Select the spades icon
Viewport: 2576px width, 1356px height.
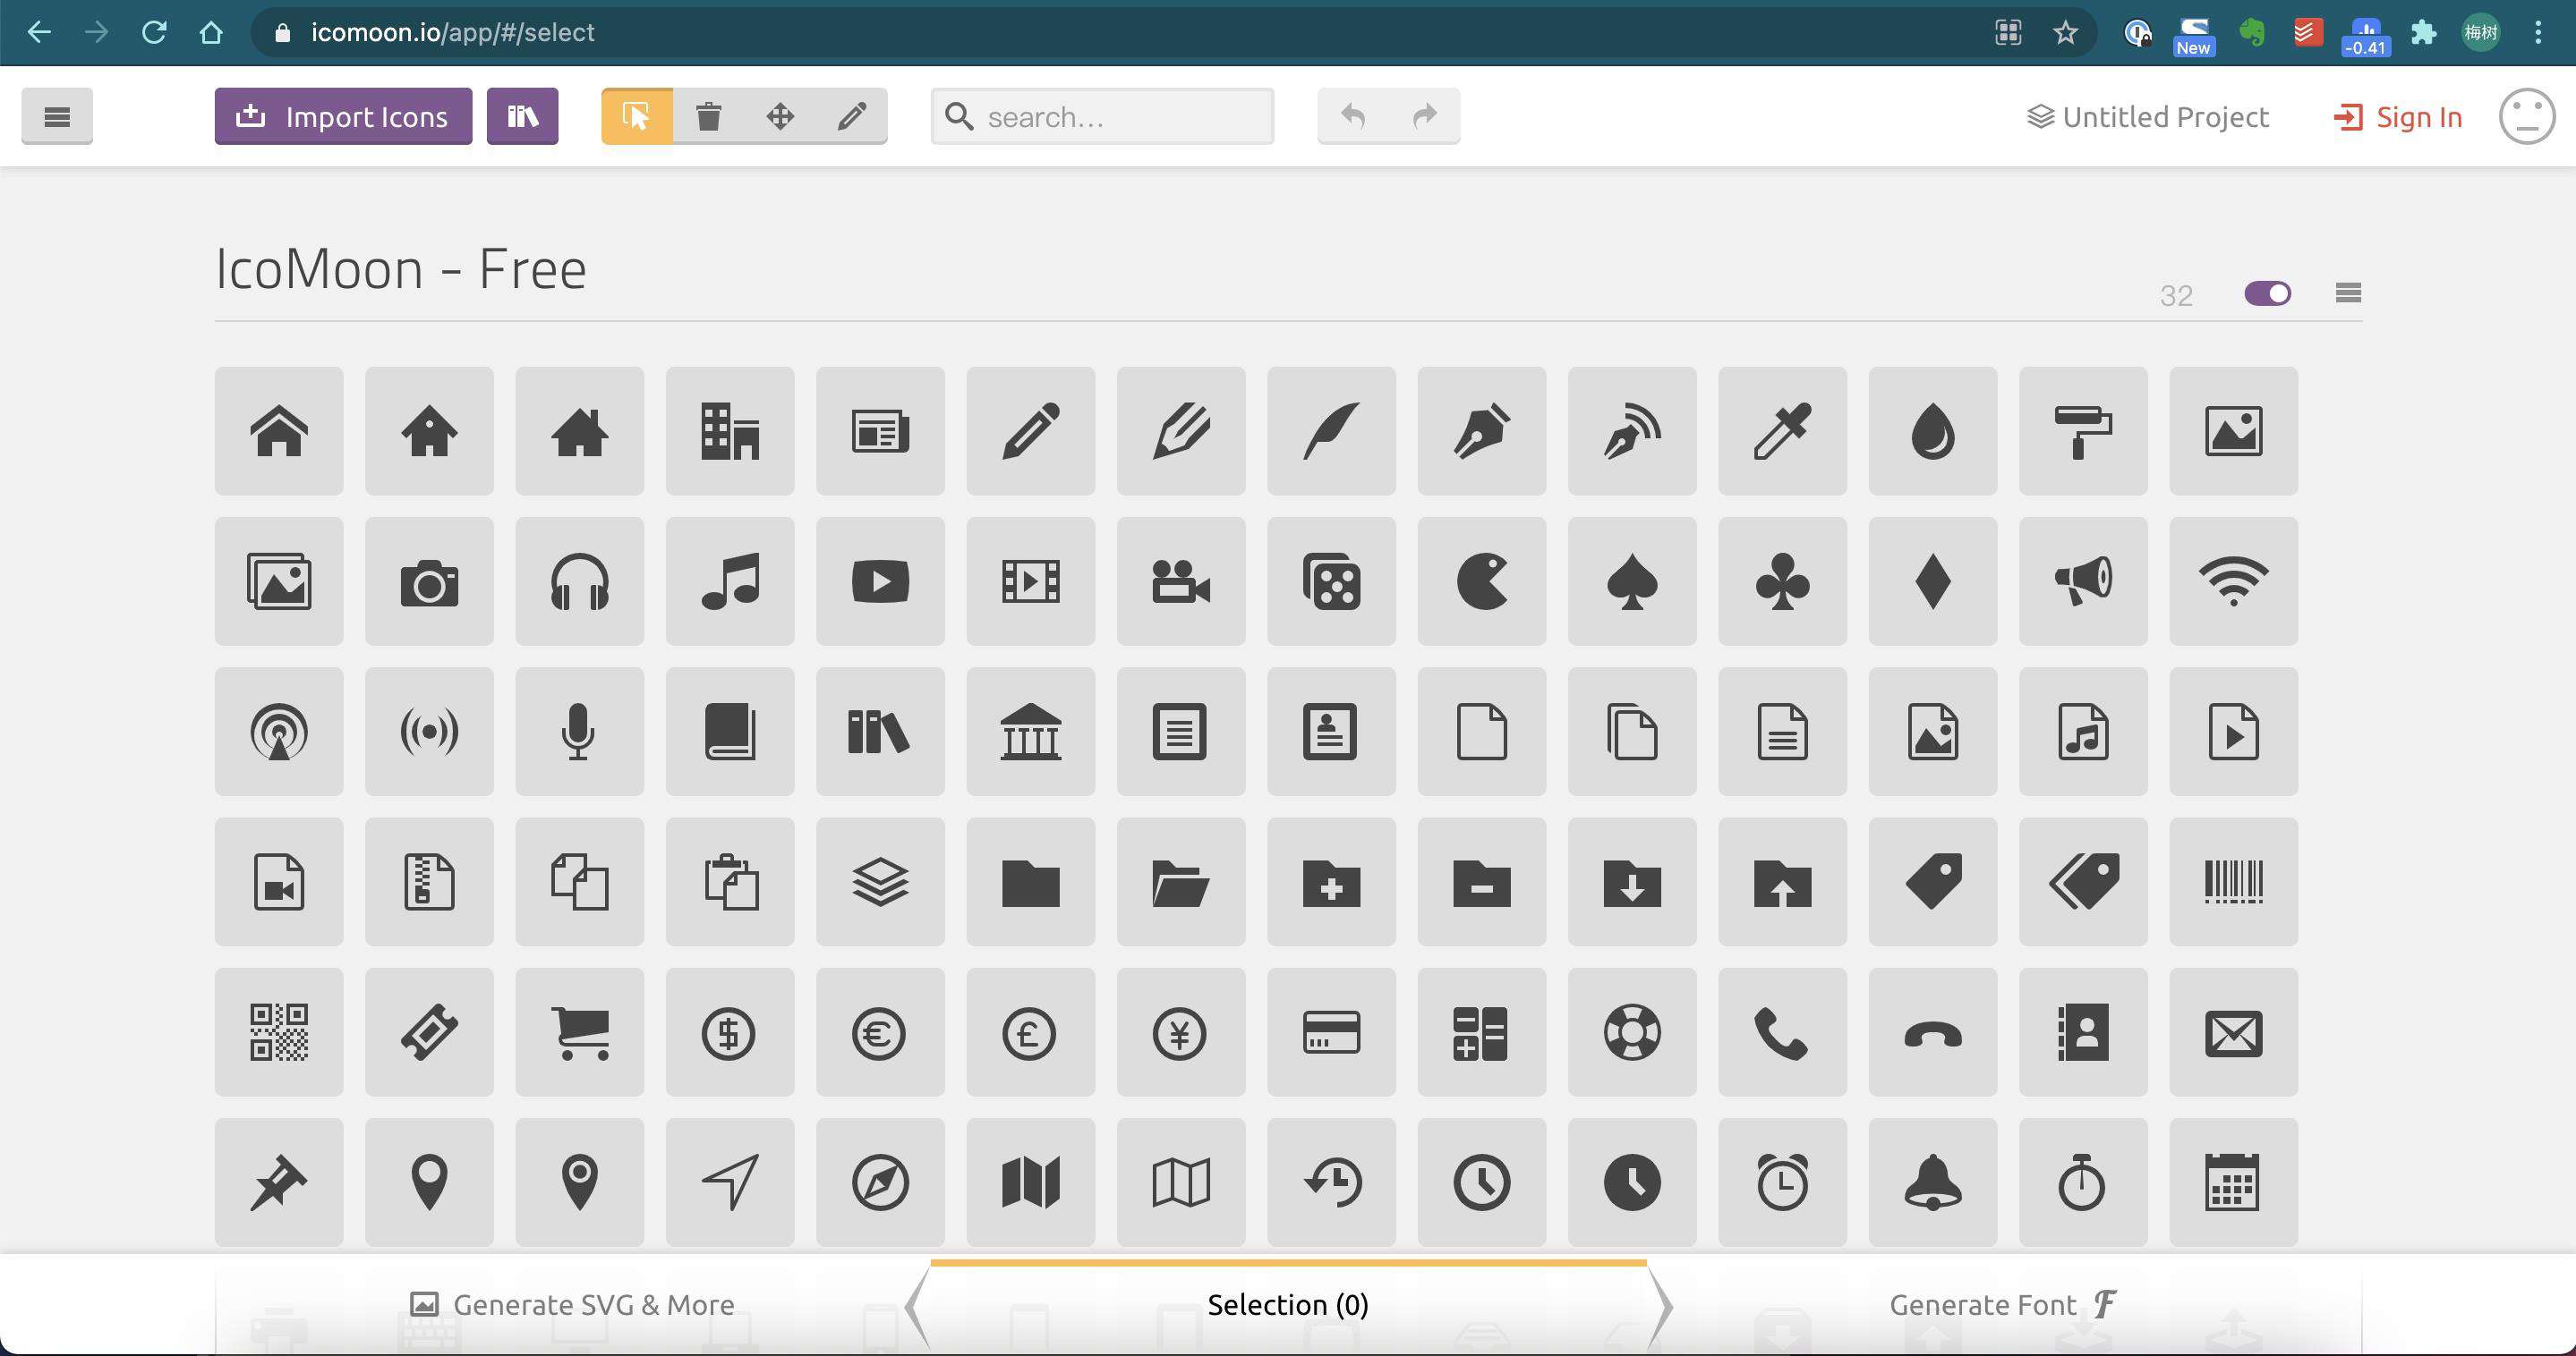click(x=1632, y=581)
